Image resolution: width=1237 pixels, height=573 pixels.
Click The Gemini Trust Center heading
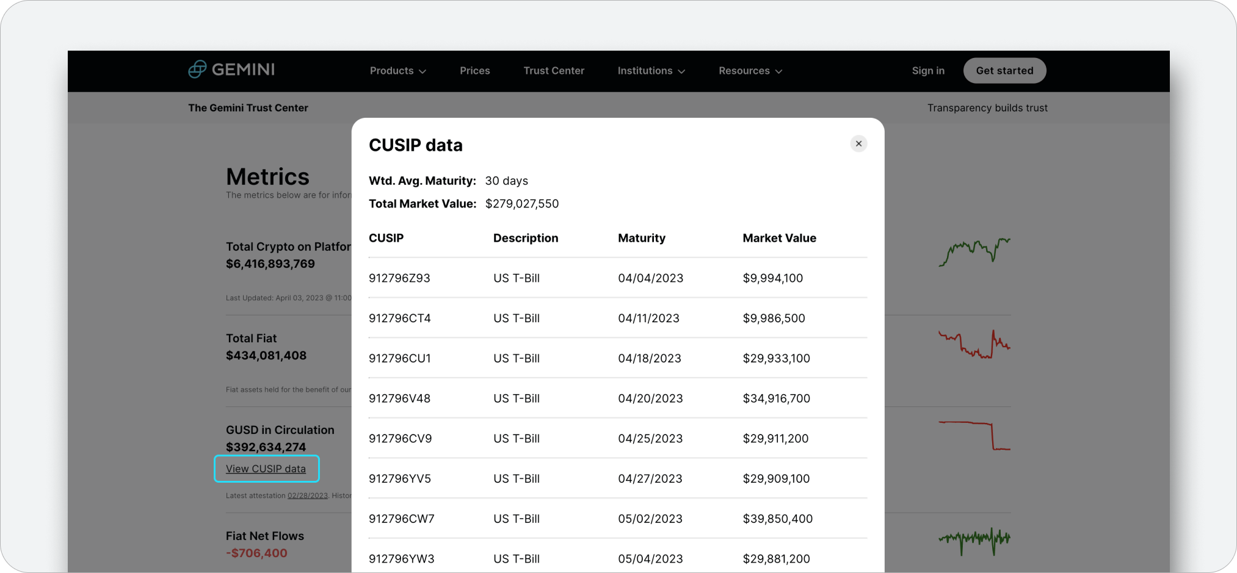coord(248,108)
